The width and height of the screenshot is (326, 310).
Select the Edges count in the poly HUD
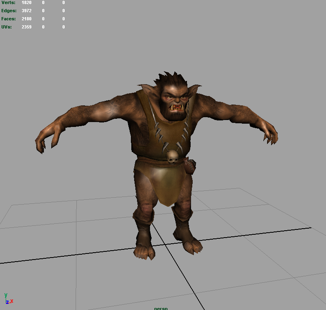click(26, 11)
